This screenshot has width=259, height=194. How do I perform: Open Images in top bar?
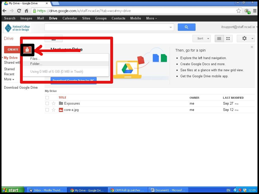(x=26, y=18)
